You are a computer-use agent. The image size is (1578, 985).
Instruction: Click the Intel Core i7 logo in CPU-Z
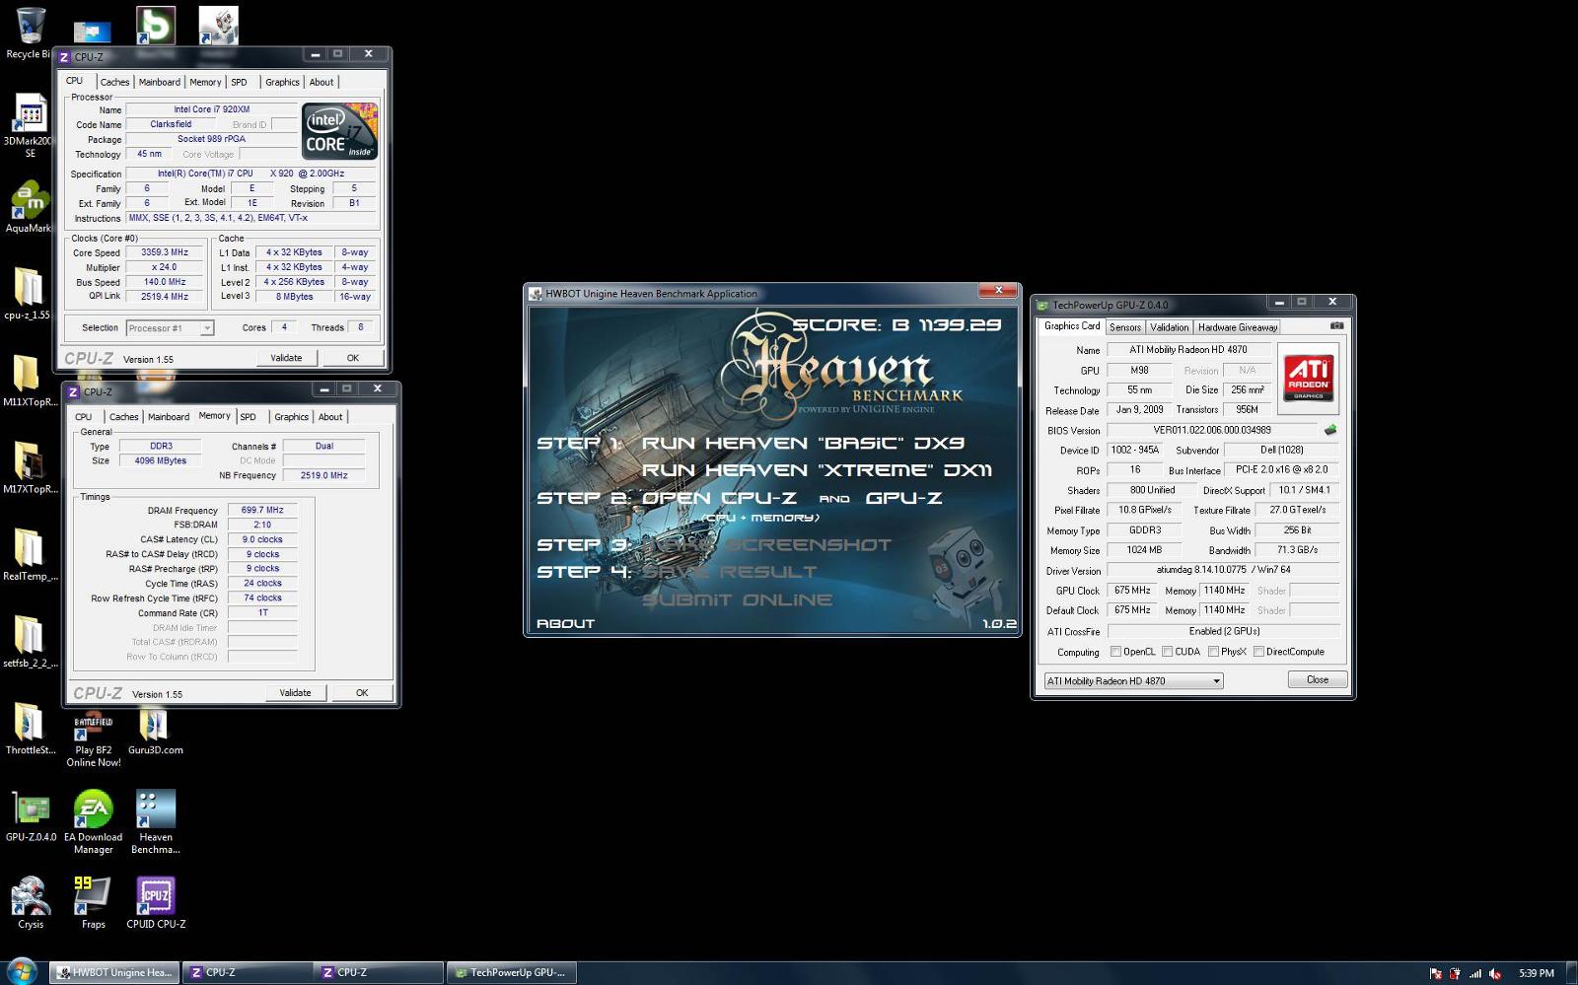click(339, 131)
